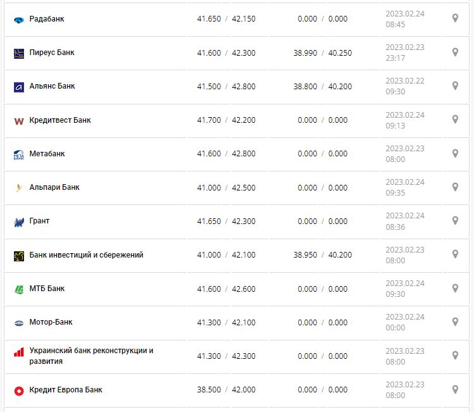The width and height of the screenshot is (474, 412).
Task: Click location pin in МТБ Банк row
Action: click(454, 288)
